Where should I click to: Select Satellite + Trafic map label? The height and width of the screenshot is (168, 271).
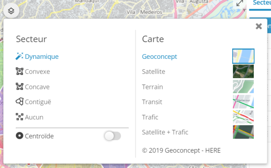(x=165, y=132)
